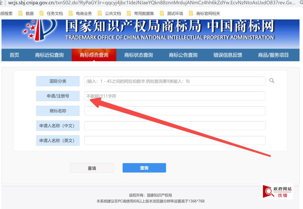The width and height of the screenshot is (303, 209).
Task: Open the 公共文档 bookmark folder
Action: (109, 13)
